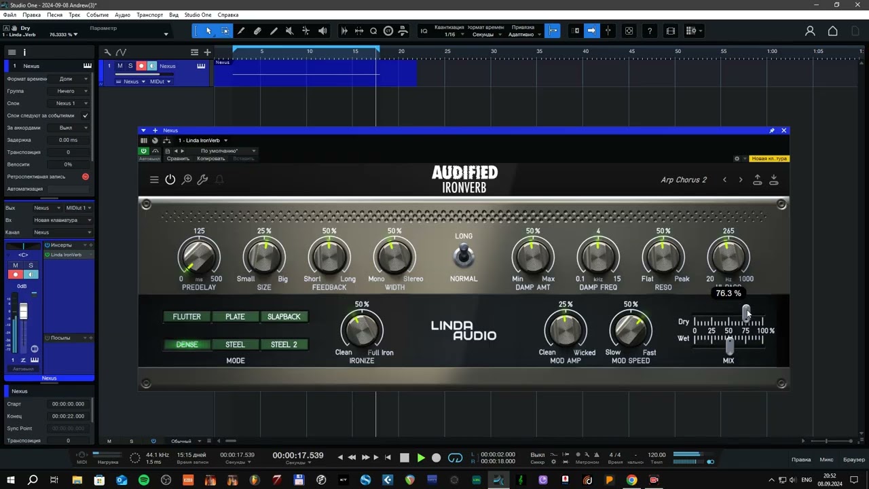Open user account profile icon
Viewport: 869px width, 489px height.
tap(810, 31)
